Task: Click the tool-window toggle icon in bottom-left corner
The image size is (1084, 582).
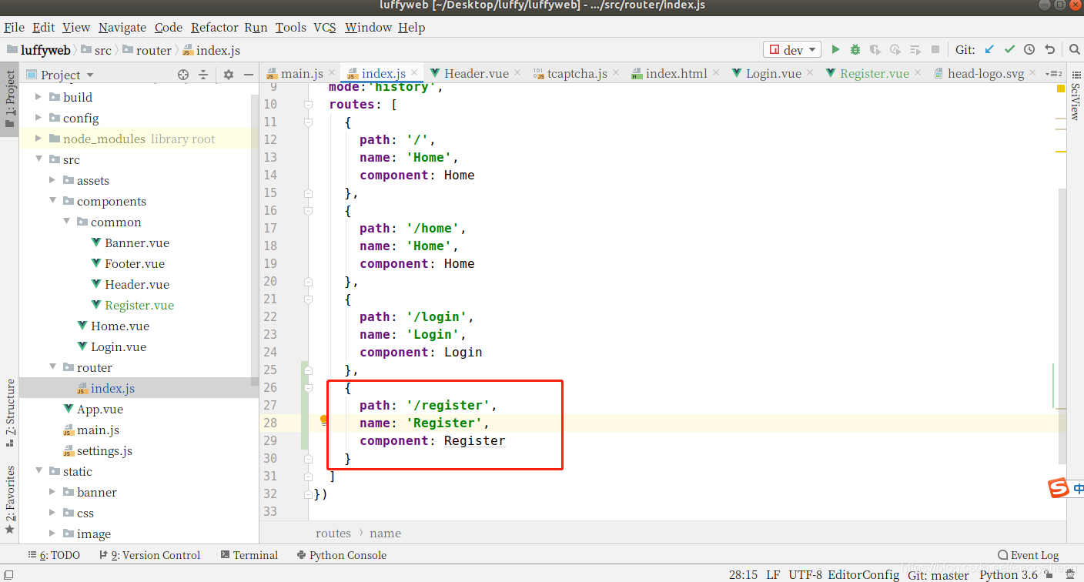Action: tap(8, 575)
